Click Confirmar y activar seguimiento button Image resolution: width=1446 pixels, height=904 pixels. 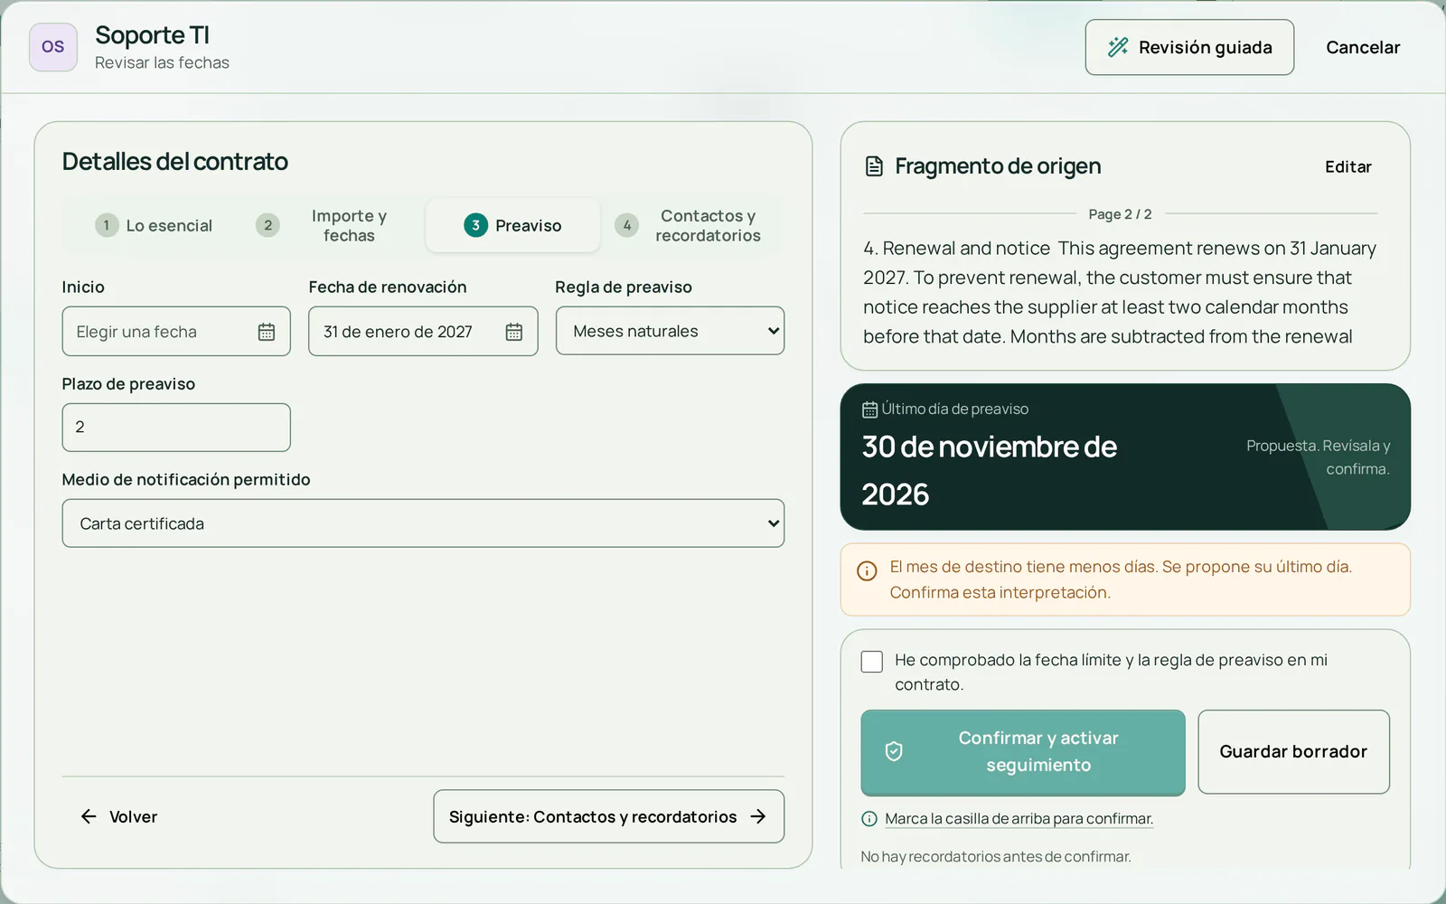coord(1023,752)
